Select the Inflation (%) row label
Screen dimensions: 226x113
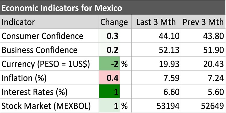point(24,78)
